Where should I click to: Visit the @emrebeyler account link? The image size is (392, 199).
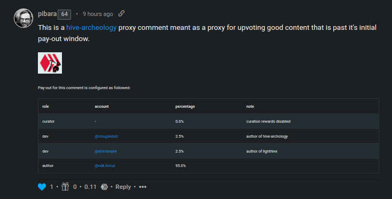(106, 152)
